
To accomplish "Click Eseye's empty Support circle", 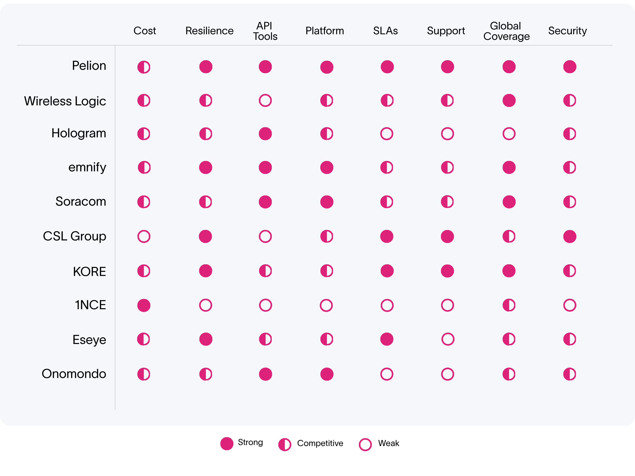I will [x=448, y=339].
